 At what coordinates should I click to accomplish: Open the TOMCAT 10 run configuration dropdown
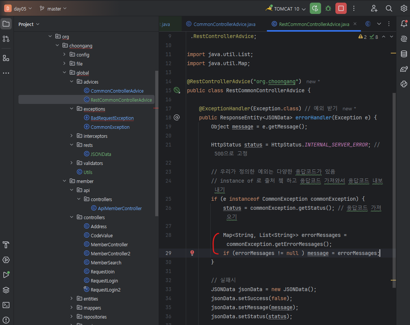286,9
